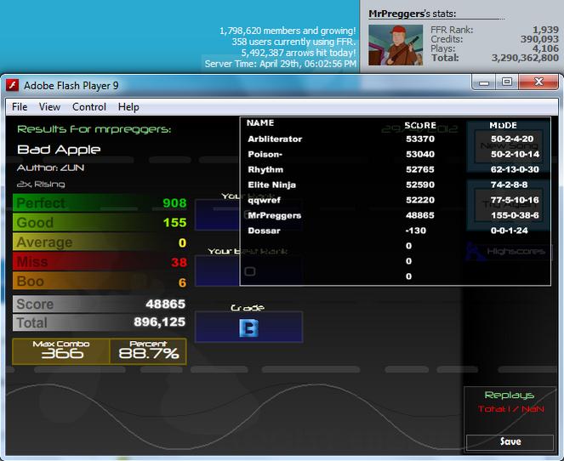564x461 pixels.
Task: Open the Control menu
Action: [x=89, y=107]
